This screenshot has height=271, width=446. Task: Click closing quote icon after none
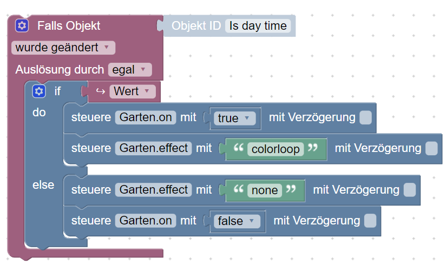291,190
